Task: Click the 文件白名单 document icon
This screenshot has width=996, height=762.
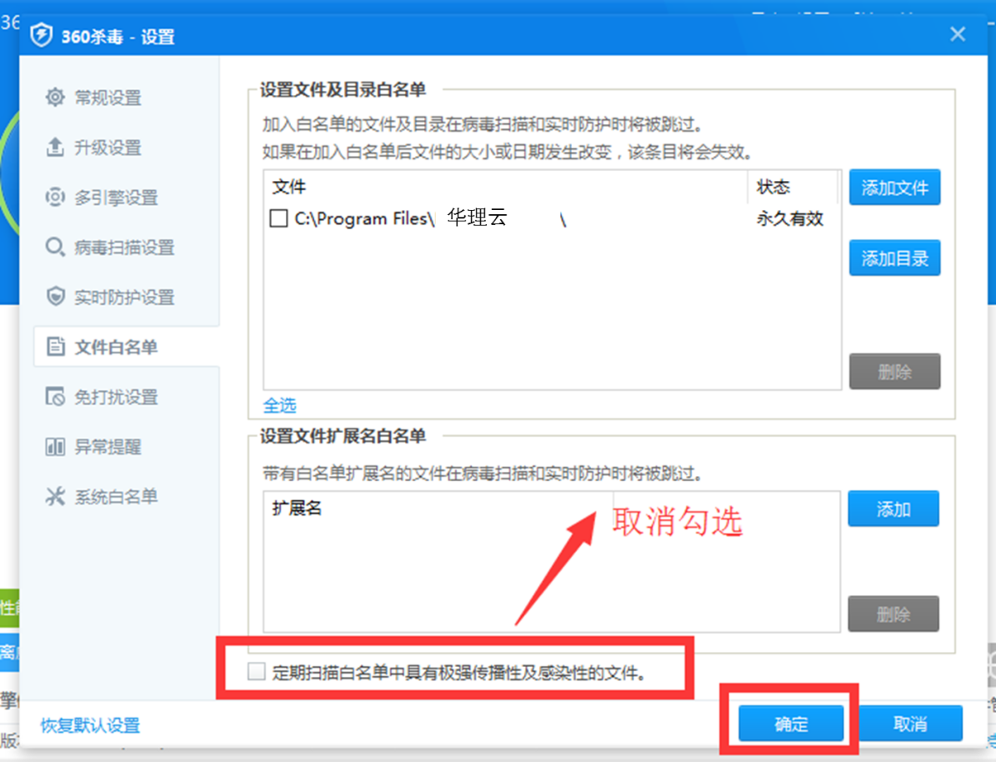Action: point(55,346)
